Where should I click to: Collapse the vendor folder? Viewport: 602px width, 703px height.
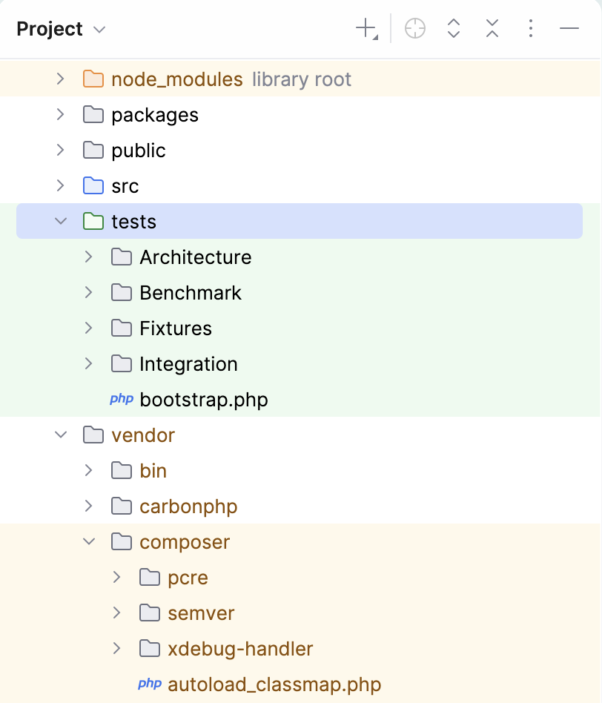point(60,435)
